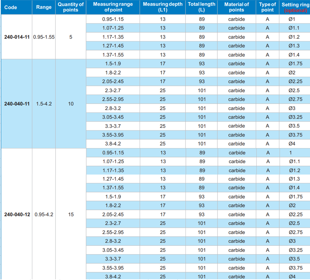Select the Measuring depth (L1) header

[162, 7]
